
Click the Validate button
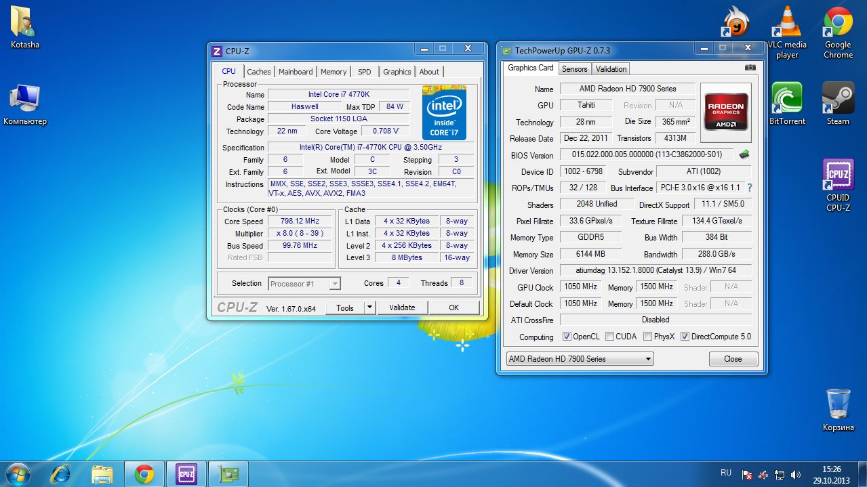402,308
